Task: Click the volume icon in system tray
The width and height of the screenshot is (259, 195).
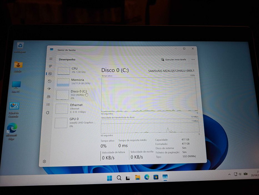Action: point(240,174)
